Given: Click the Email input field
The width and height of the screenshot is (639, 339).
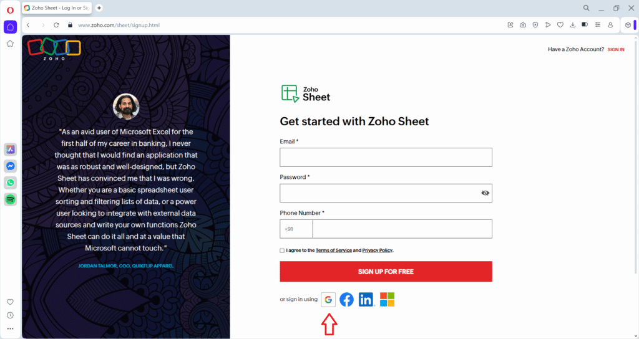Looking at the screenshot, I should pyautogui.click(x=386, y=158).
